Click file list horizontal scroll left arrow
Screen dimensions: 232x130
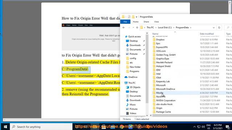click(x=151, y=116)
